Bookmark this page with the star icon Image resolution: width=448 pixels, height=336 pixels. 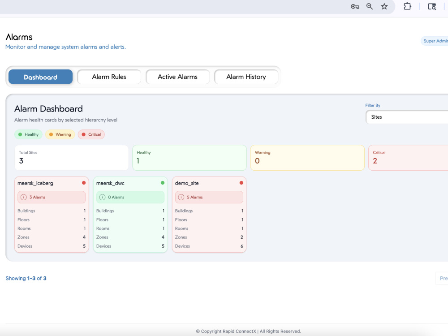pyautogui.click(x=384, y=6)
